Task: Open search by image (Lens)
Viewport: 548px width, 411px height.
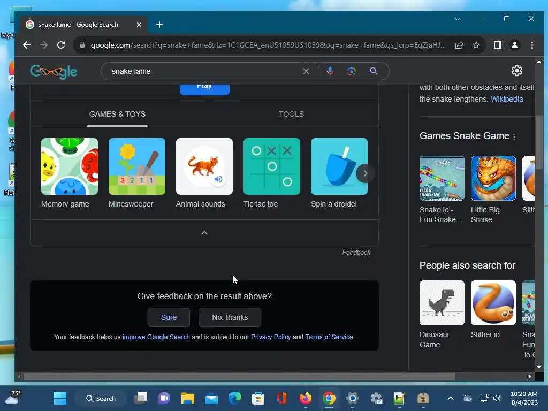Action: click(x=351, y=71)
